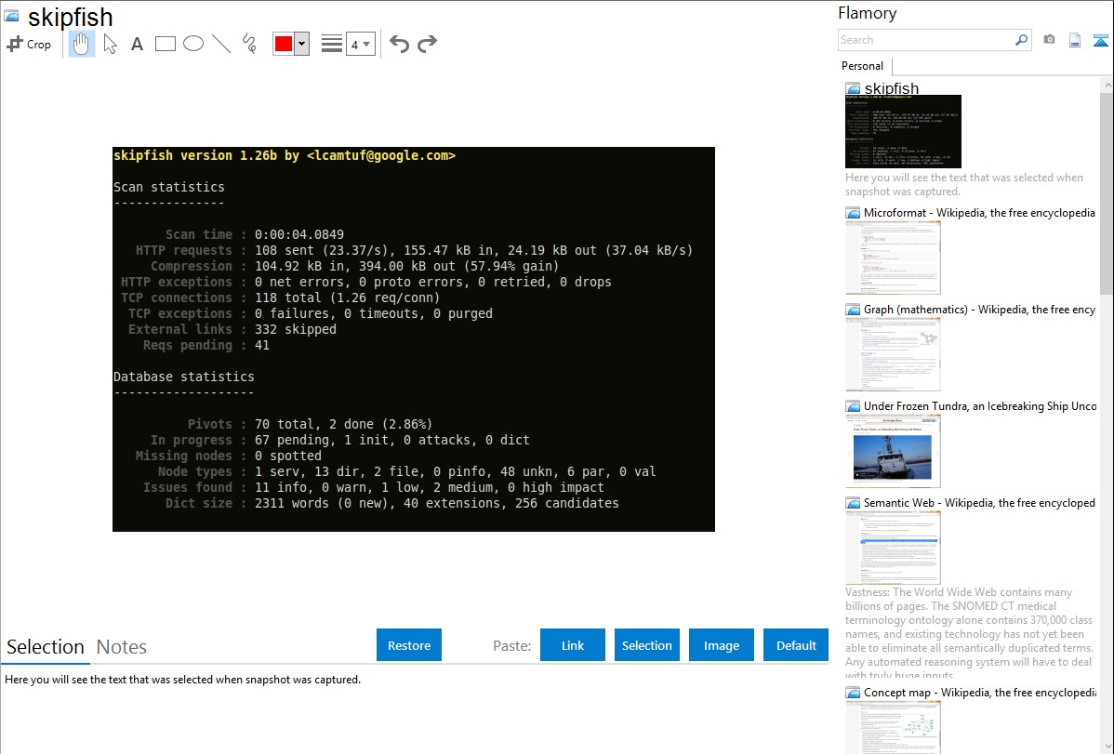
Task: Click the magnifier search icon
Action: [1021, 40]
